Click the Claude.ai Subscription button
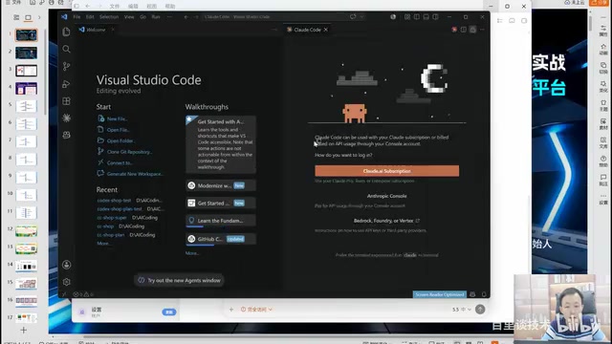Image resolution: width=612 pixels, height=344 pixels. point(386,171)
